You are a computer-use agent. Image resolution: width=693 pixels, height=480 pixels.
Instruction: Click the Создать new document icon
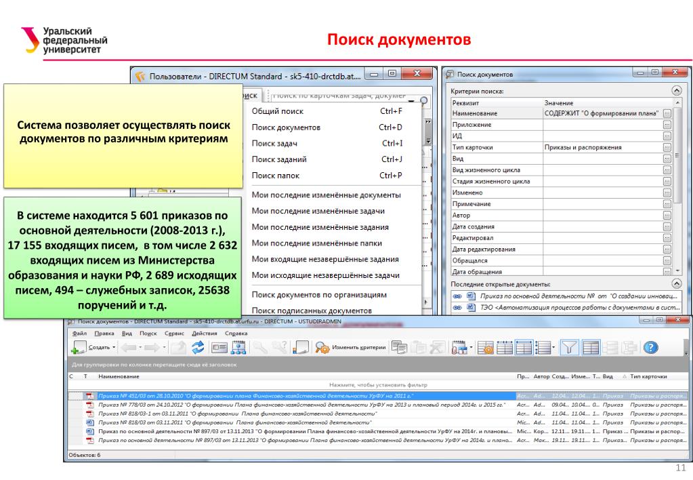point(79,348)
